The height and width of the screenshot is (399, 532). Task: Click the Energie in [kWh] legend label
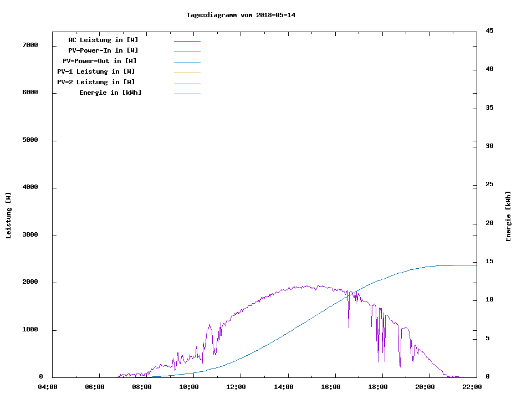(x=110, y=93)
